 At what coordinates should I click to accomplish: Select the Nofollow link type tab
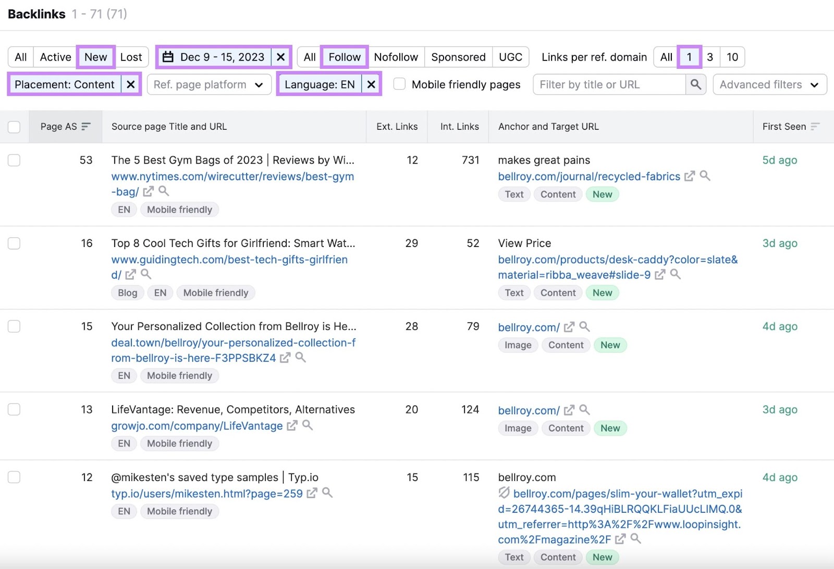[396, 57]
